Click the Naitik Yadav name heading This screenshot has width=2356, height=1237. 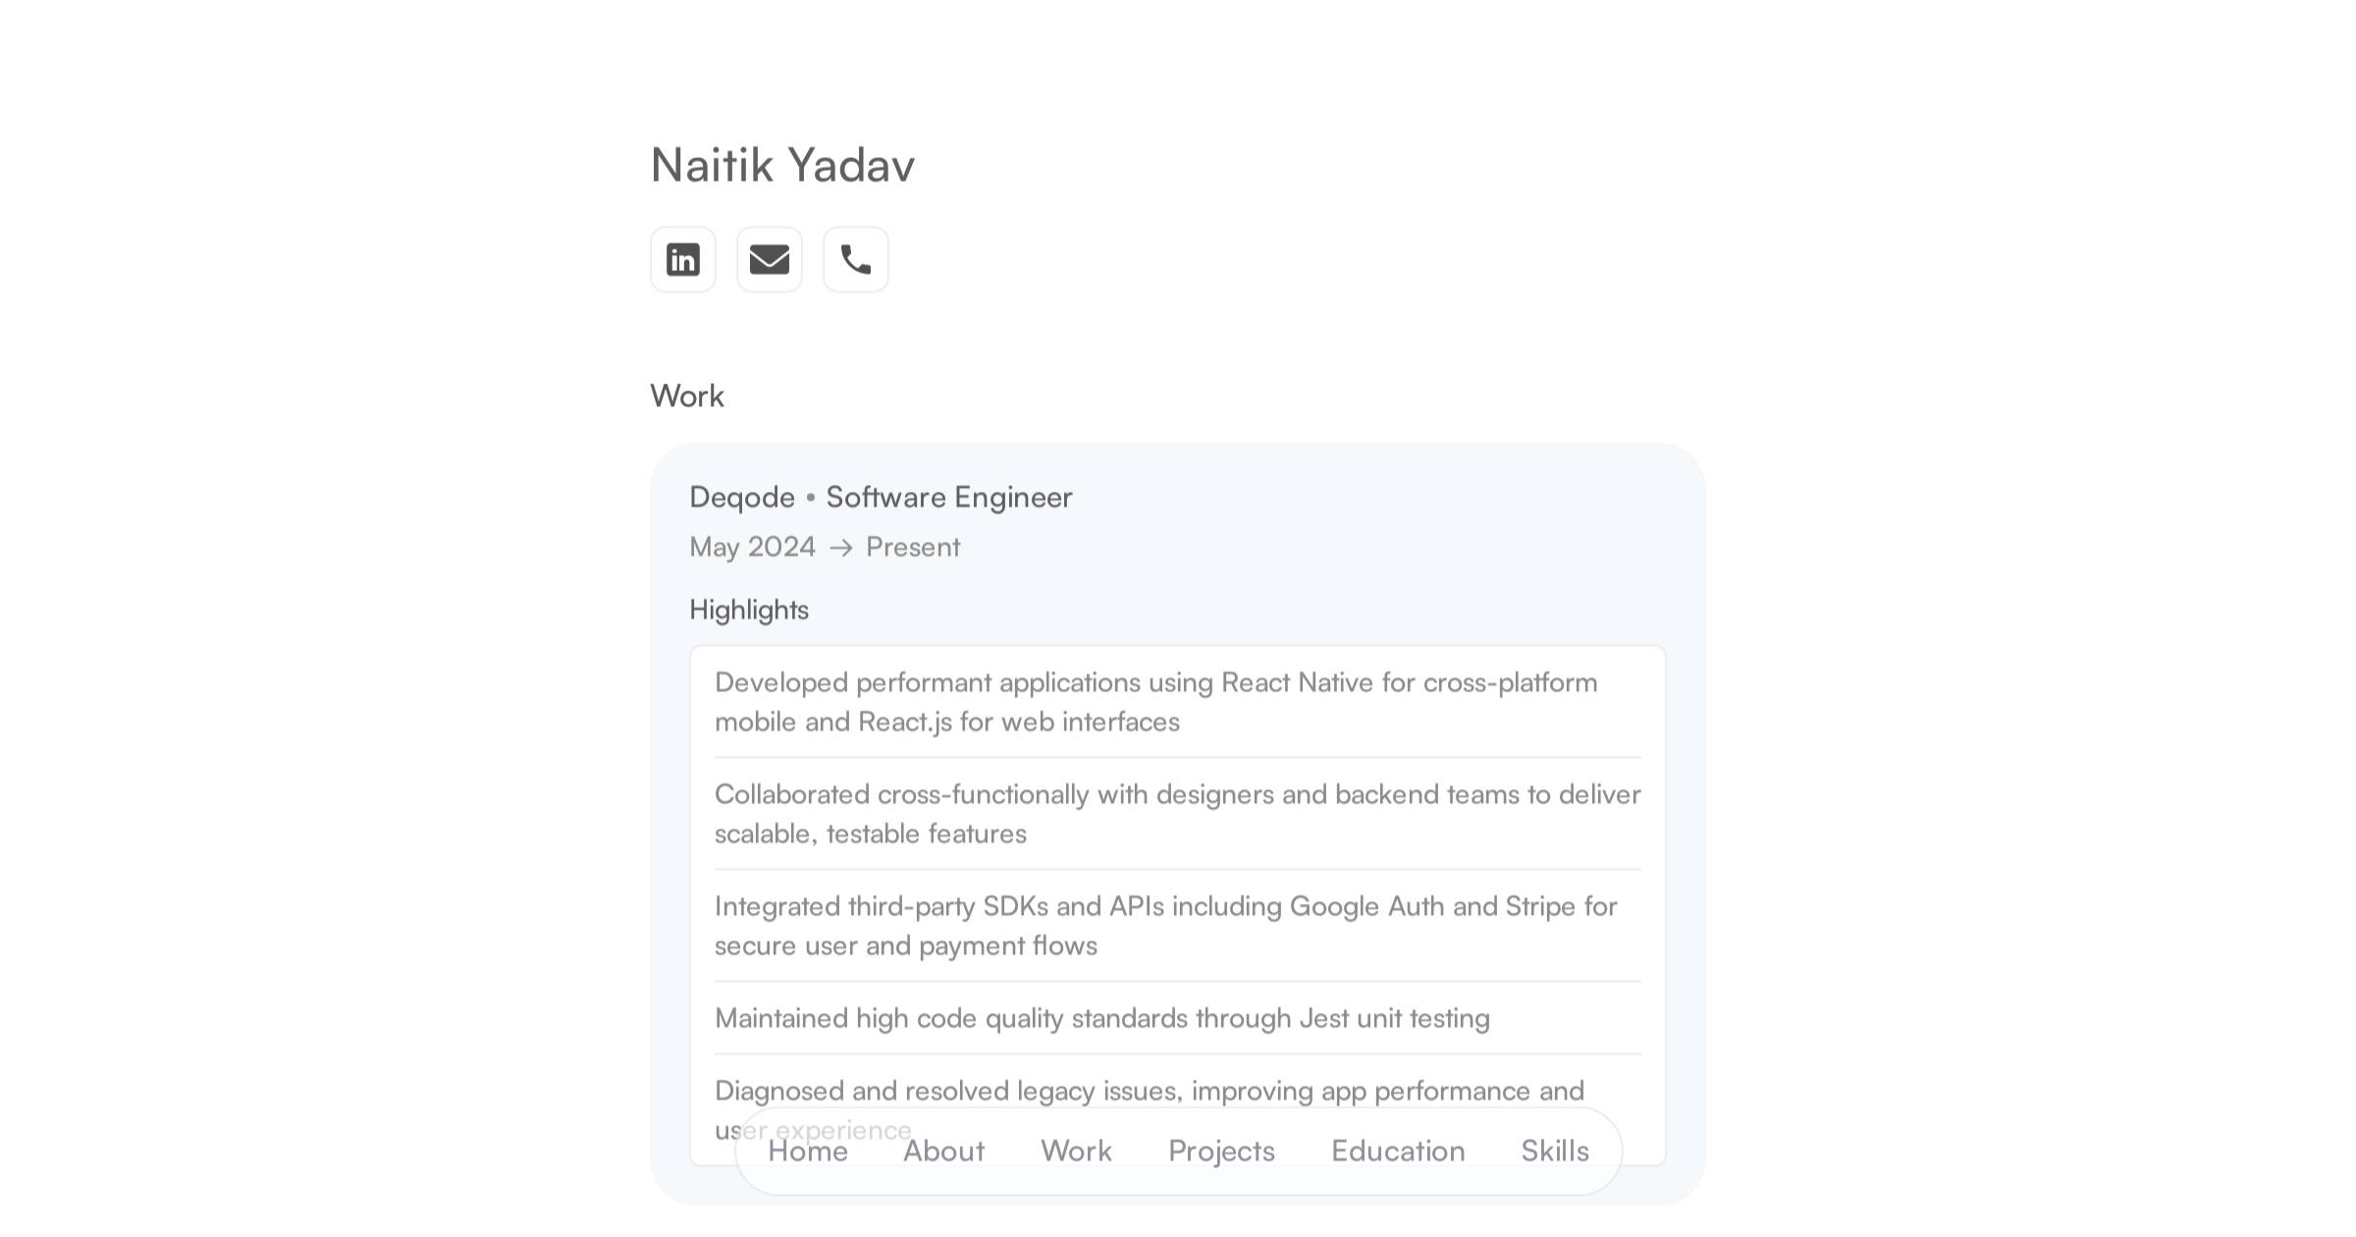pos(782,165)
